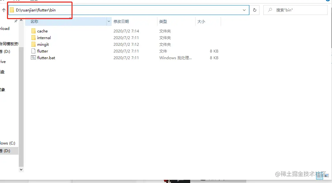The image size is (332, 183).
Task: Click the Up one level arrow
Action: coord(4,10)
